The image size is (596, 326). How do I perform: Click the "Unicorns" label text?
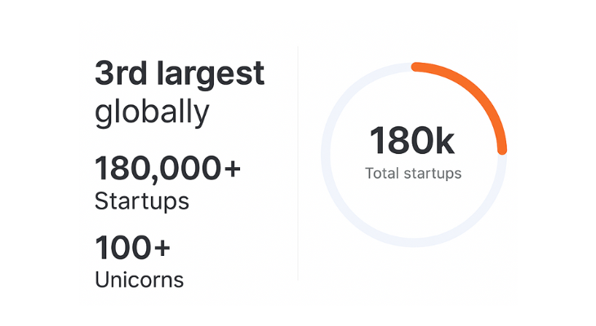point(139,280)
